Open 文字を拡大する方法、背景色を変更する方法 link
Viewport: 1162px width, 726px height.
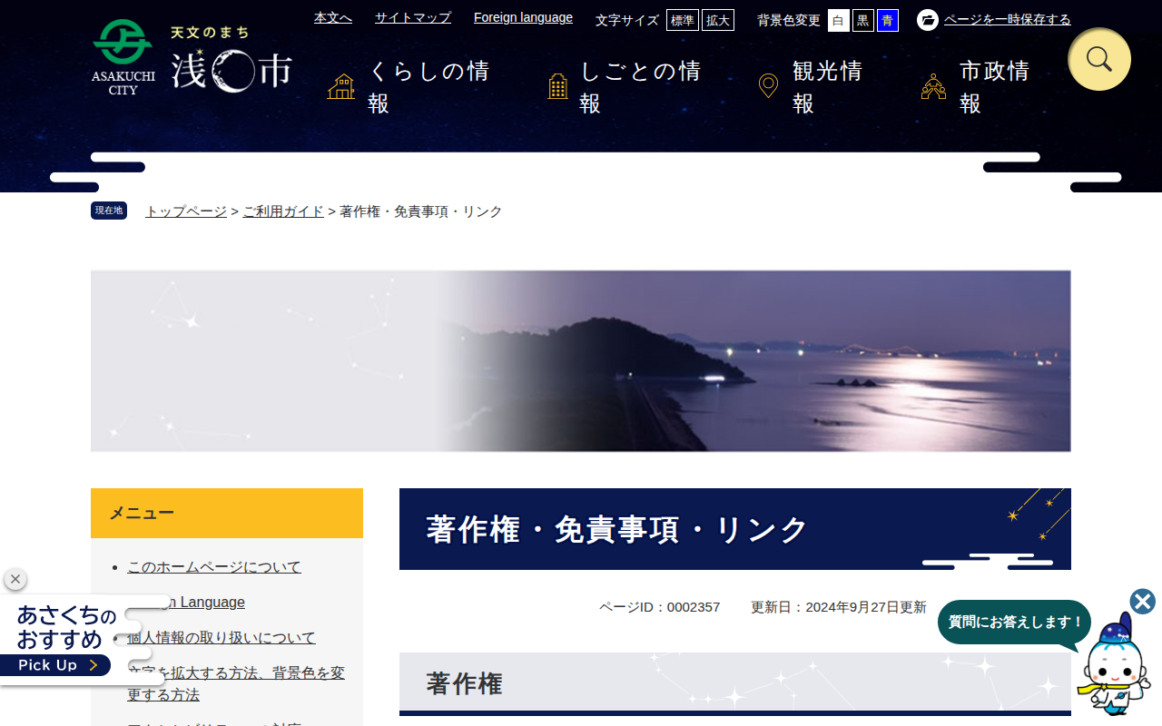[x=236, y=684]
